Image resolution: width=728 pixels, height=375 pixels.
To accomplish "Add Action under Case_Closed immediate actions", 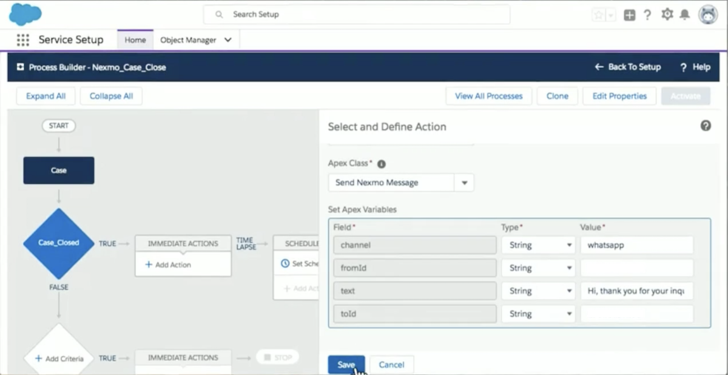I will coord(168,265).
